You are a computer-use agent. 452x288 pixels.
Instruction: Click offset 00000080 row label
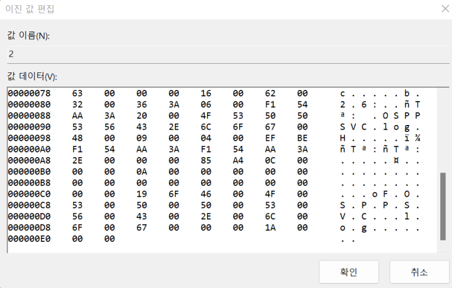[29, 105]
